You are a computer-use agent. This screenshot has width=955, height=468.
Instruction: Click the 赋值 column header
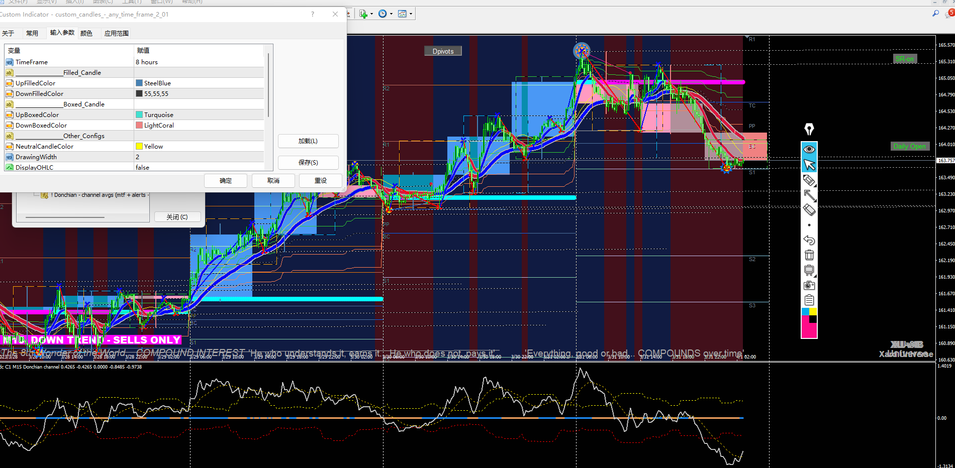199,51
